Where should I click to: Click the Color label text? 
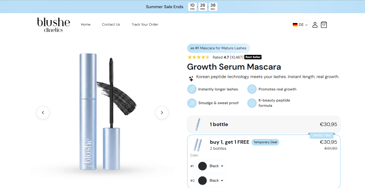pos(194,155)
